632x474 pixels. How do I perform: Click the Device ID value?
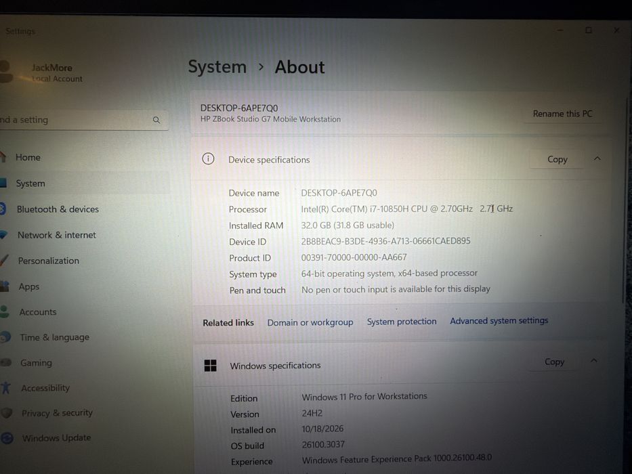click(385, 241)
